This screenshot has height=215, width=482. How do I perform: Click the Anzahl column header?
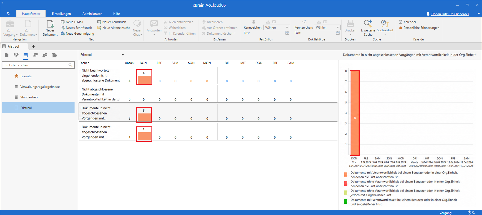click(x=129, y=63)
